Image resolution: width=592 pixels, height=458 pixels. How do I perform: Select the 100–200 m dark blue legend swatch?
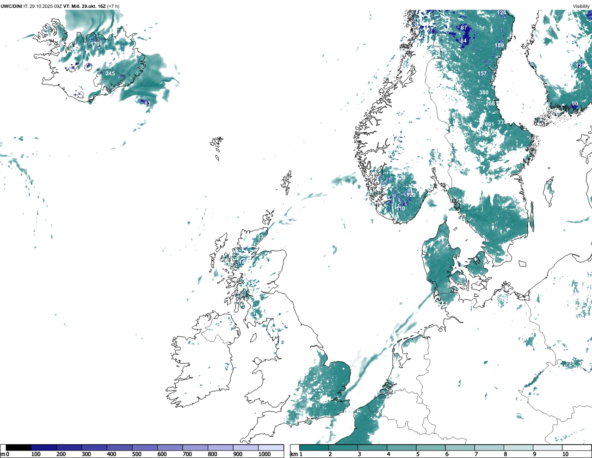(x=44, y=447)
